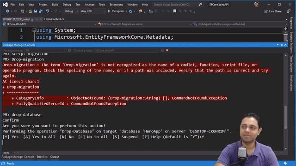
Task: Switch to the Output tab
Action: (55, 157)
